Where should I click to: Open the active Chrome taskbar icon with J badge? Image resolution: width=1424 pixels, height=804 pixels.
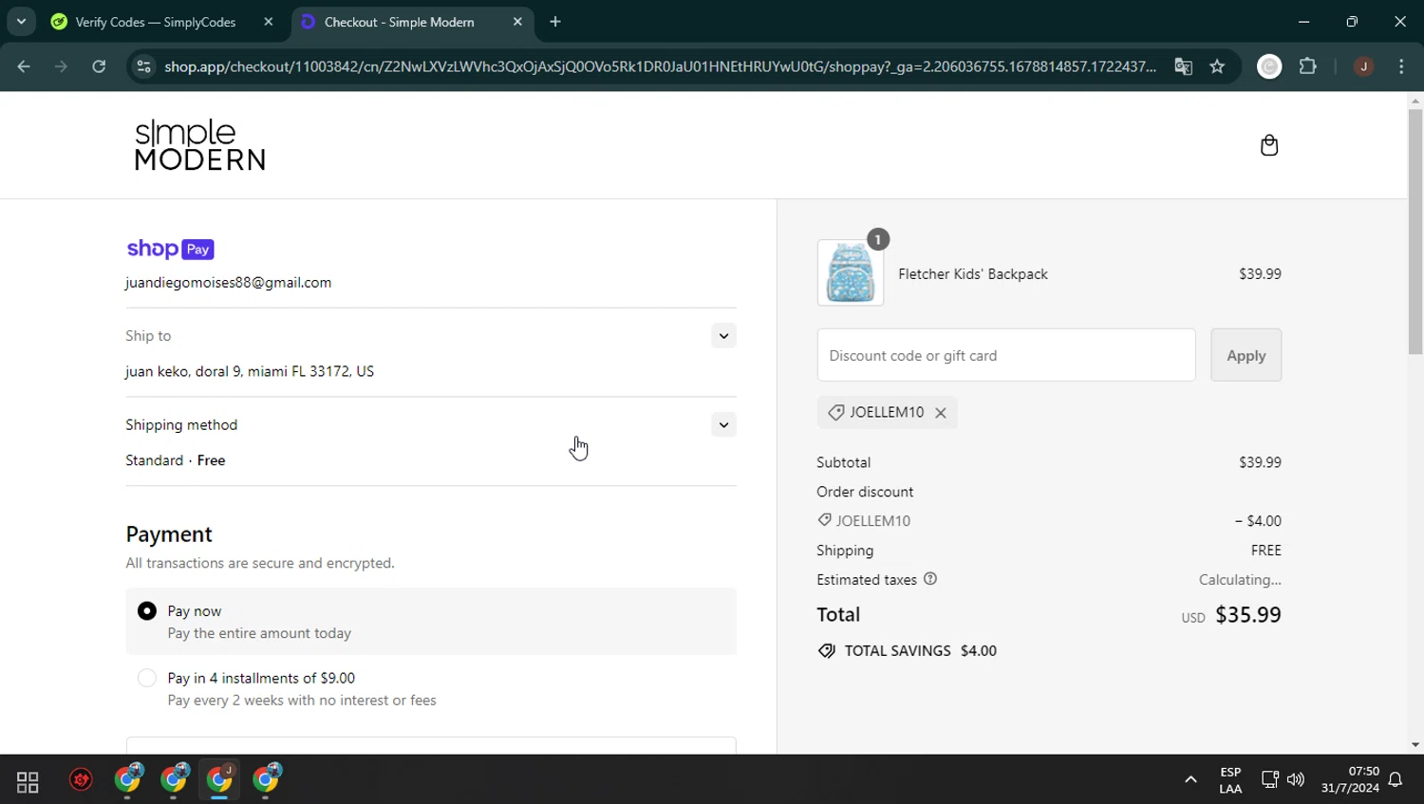(219, 779)
